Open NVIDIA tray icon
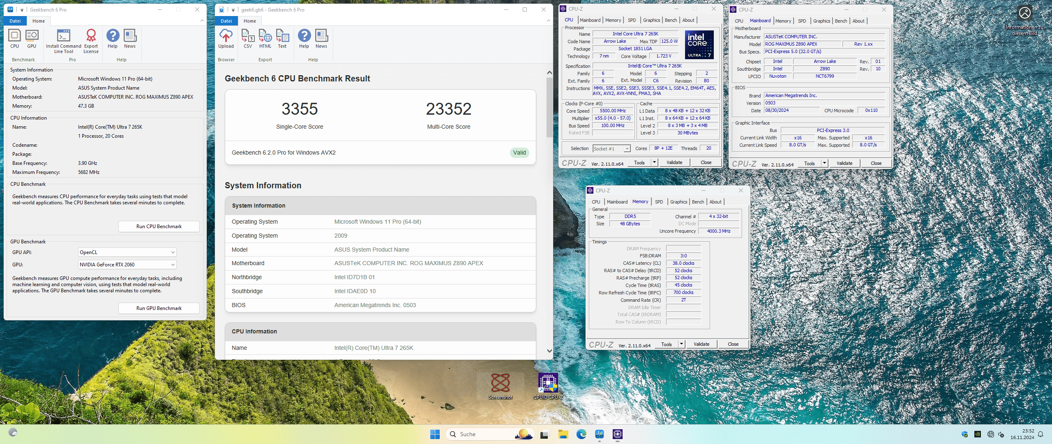Image resolution: width=1052 pixels, height=444 pixels. [x=978, y=434]
